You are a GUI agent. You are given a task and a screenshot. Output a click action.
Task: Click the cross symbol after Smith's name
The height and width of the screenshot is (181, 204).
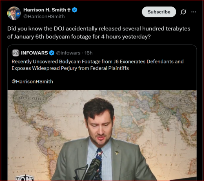click(69, 10)
